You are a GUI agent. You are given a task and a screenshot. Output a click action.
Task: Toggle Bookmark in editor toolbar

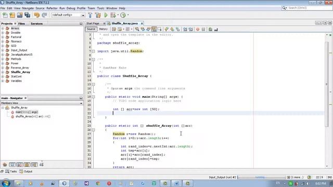click(x=178, y=29)
